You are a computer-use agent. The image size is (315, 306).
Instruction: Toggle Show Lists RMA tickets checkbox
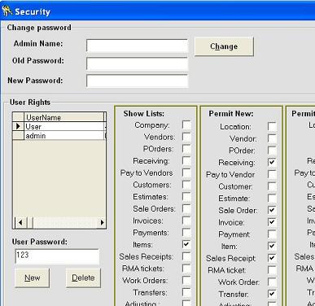(186, 269)
